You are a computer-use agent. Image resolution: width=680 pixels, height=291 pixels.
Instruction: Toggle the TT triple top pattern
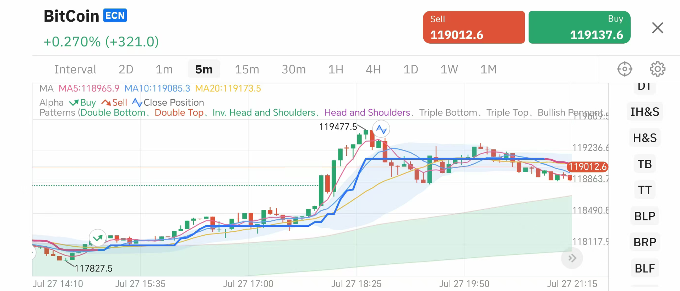(x=644, y=190)
